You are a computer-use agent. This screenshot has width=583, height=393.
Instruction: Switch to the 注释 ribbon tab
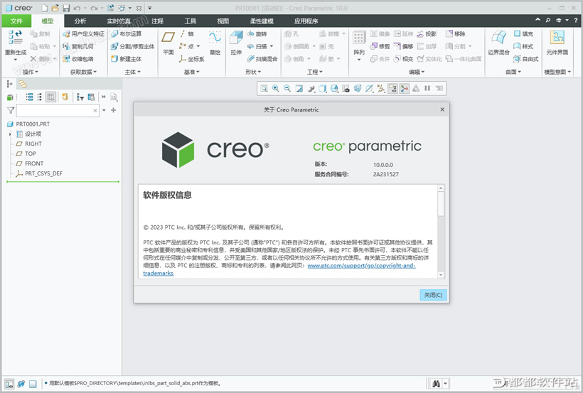(x=158, y=21)
